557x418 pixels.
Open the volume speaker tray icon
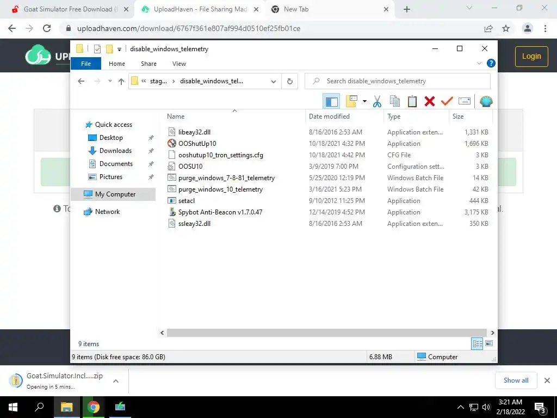point(487,407)
